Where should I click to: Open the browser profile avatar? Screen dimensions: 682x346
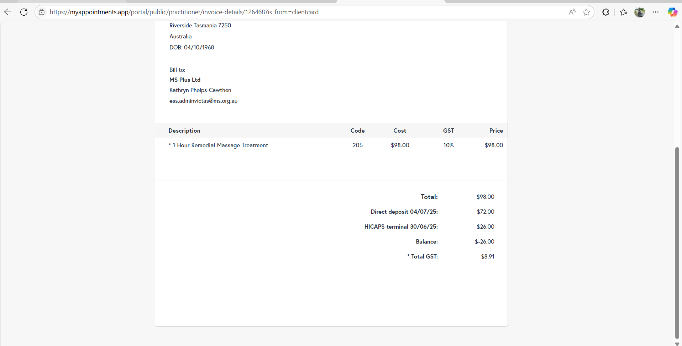pyautogui.click(x=639, y=12)
